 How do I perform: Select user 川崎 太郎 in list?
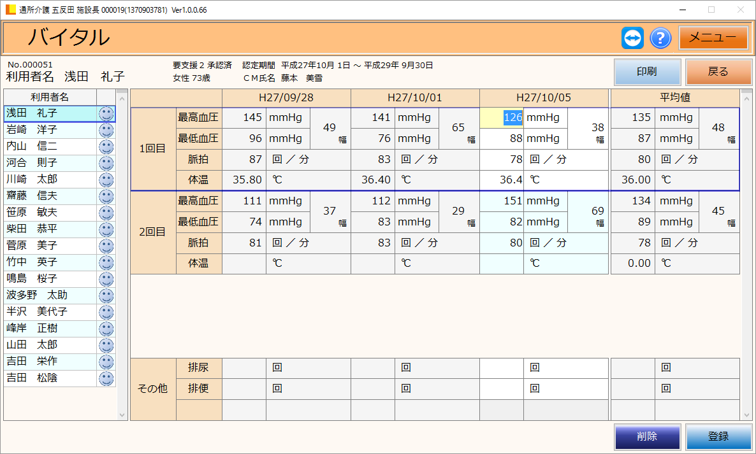50,180
